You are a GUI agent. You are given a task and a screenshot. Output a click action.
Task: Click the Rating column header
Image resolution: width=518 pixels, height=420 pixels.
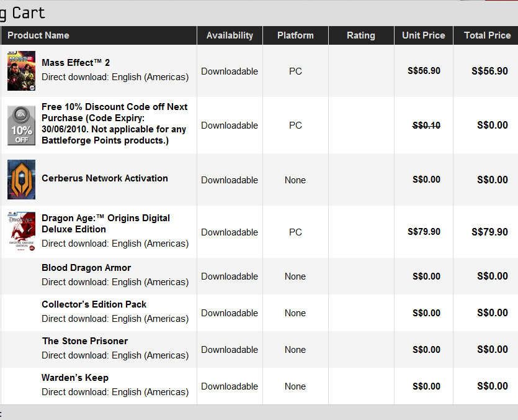[x=361, y=35]
